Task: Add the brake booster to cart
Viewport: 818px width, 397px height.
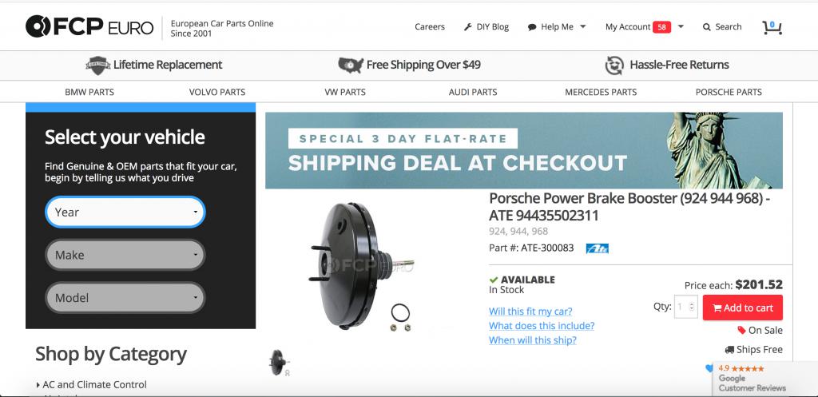Action: [742, 308]
